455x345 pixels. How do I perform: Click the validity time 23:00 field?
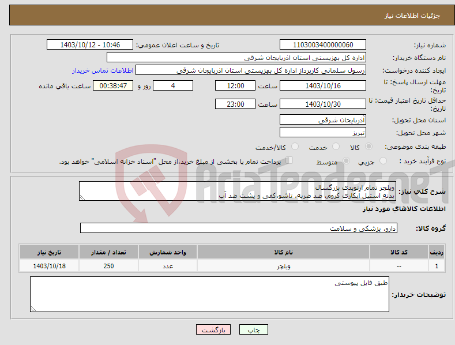pyautogui.click(x=235, y=104)
